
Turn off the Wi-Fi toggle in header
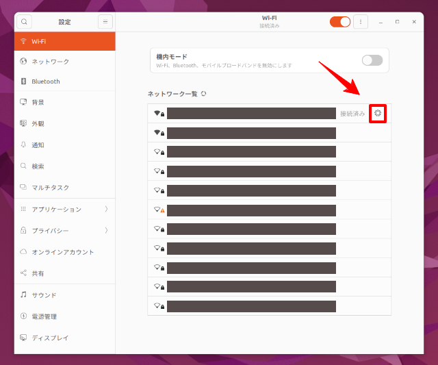click(339, 22)
